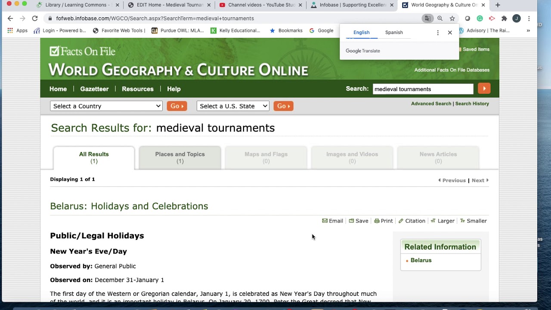Go back to the previous browser page
Image resolution: width=551 pixels, height=310 pixels.
pyautogui.click(x=10, y=19)
